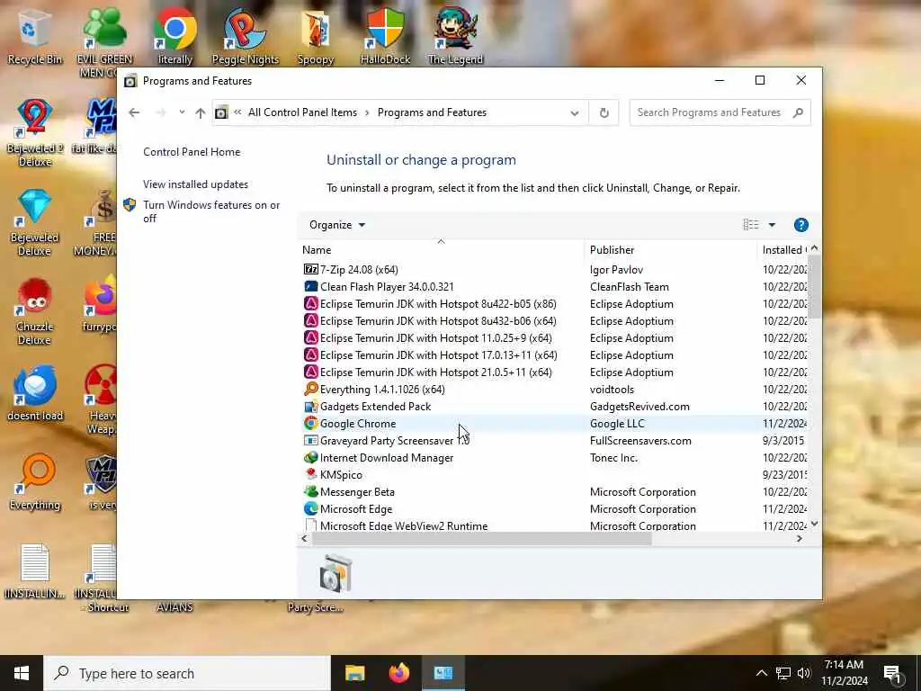Open View installed updates link
This screenshot has height=691, width=921.
(195, 184)
